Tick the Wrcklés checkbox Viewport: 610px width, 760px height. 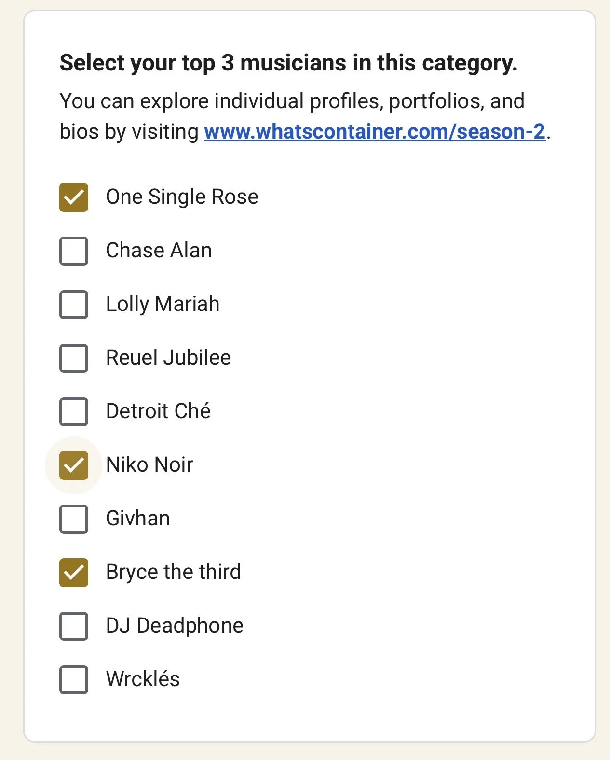click(74, 680)
